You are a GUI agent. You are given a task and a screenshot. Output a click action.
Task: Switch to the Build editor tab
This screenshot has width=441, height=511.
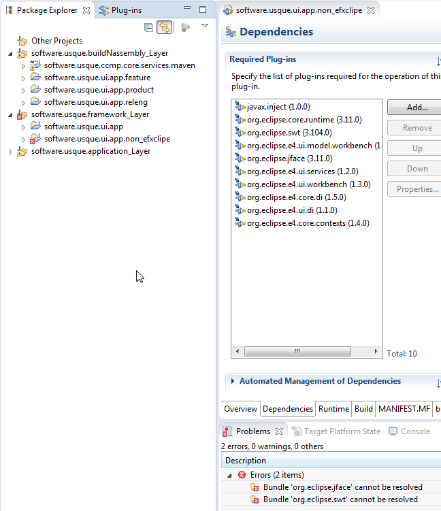pos(363,409)
